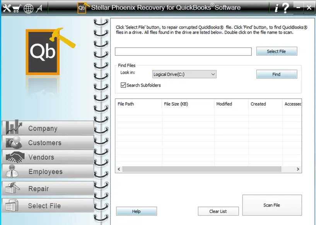Screen dimensions: 316x225
Task: Switch to the Vendors section
Action: pos(48,157)
